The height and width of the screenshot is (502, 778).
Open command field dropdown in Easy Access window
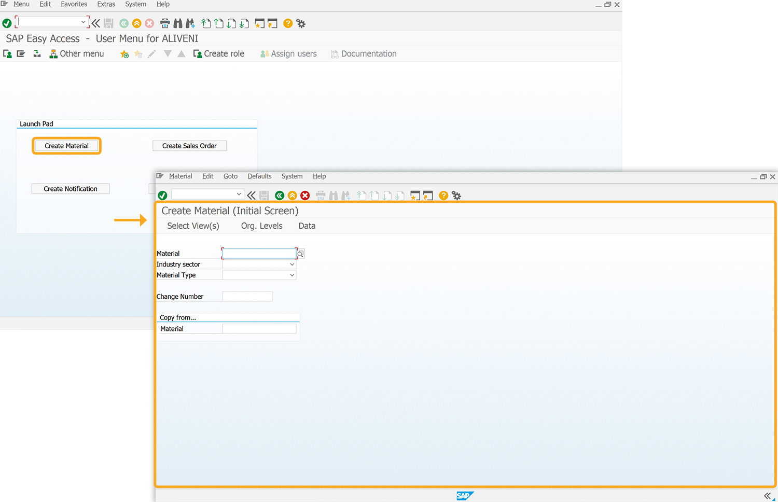(83, 22)
